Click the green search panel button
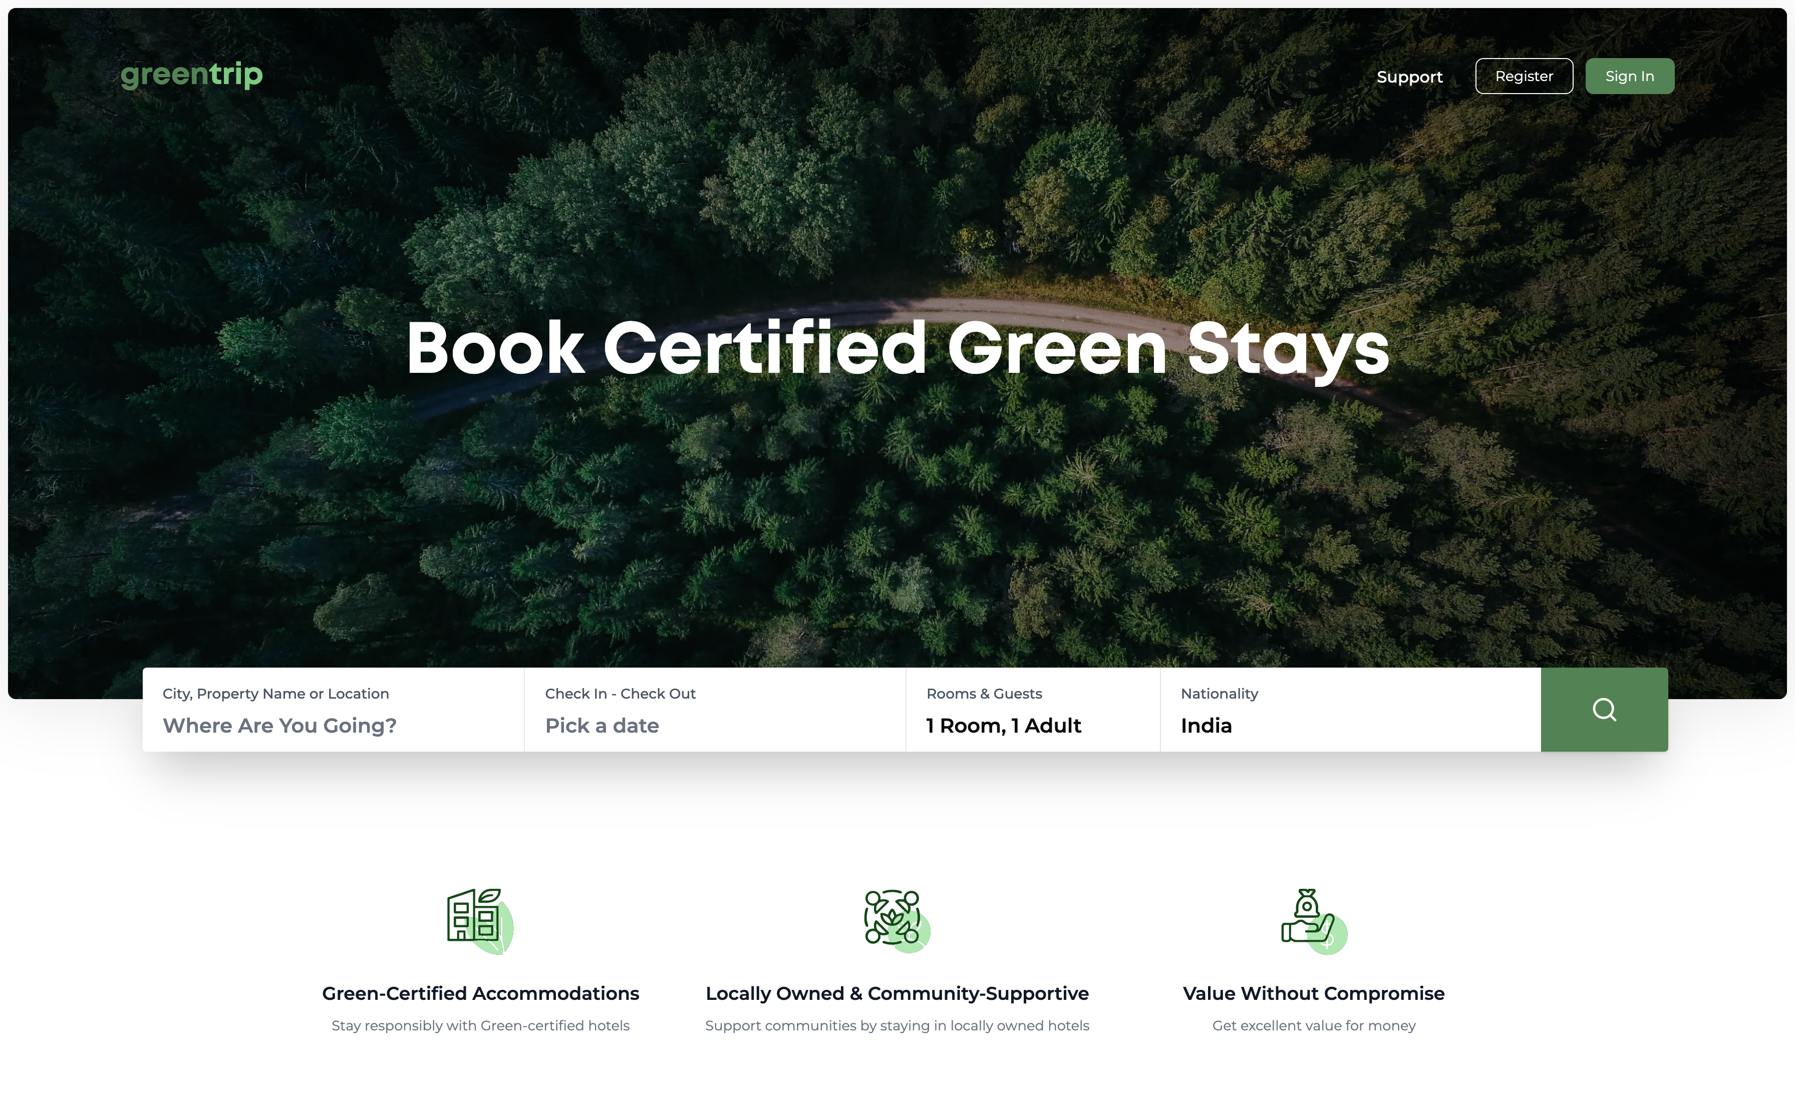 tap(1604, 709)
